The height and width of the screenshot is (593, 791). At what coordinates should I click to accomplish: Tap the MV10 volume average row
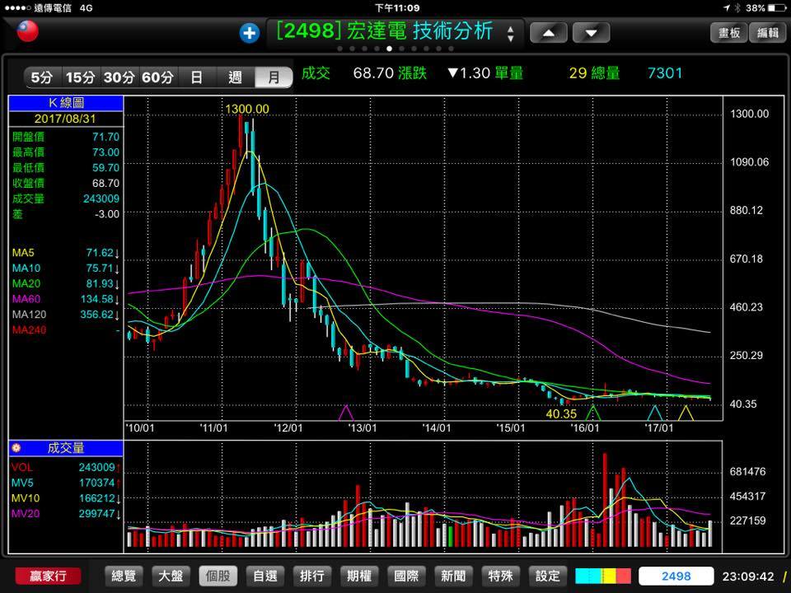tap(66, 498)
